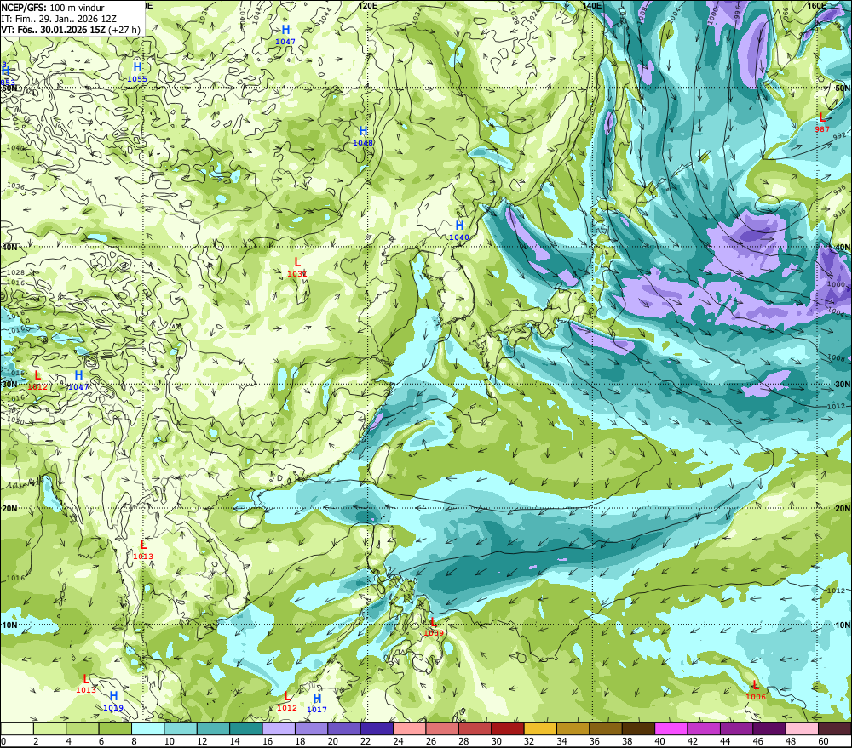This screenshot has height=748, width=852.
Task: Click the legend value 0
Action: point(3,741)
